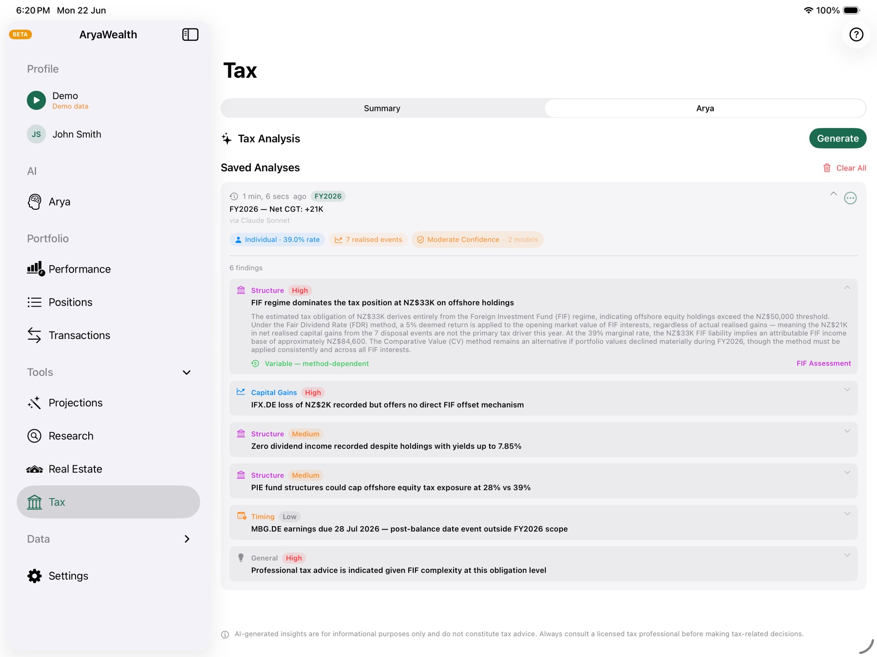Click the FIF regime Structure bank icon
Viewport: 877px width, 657px height.
241,290
